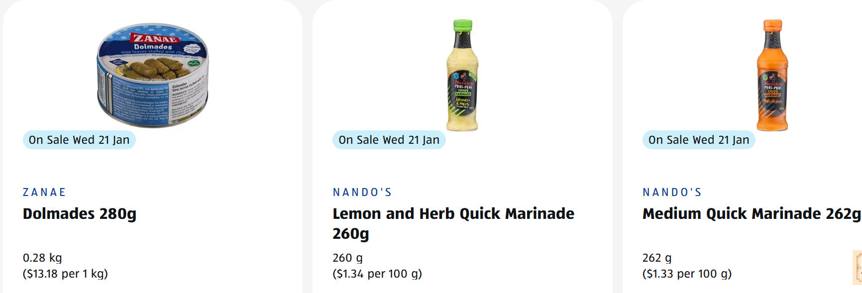Click the 260 g size label
862x293 pixels.
[x=347, y=258]
